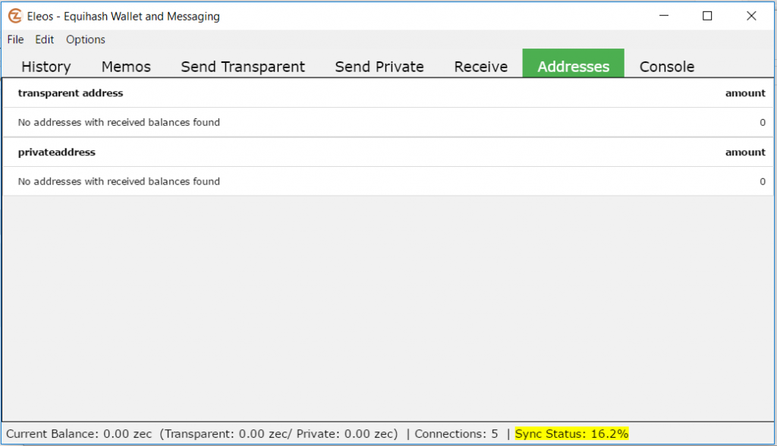Click the Eleos app logo icon
Screen dimensions: 777x446
tap(15, 16)
